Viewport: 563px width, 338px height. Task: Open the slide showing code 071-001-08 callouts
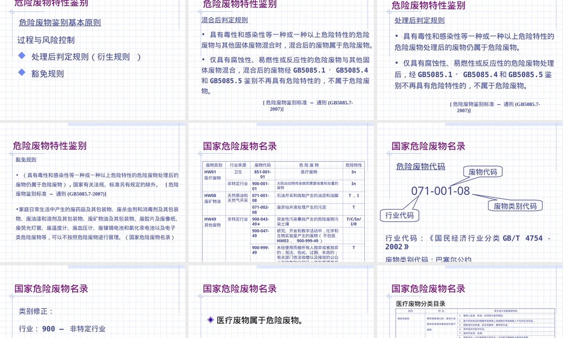click(470, 192)
